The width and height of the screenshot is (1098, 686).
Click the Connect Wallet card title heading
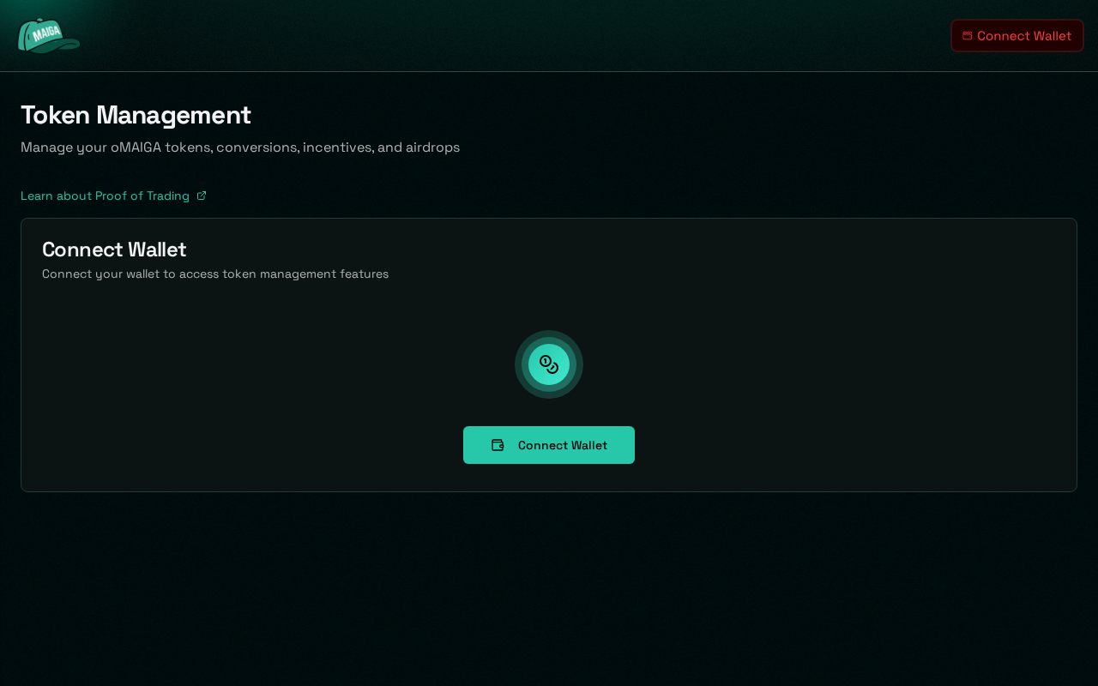(114, 250)
